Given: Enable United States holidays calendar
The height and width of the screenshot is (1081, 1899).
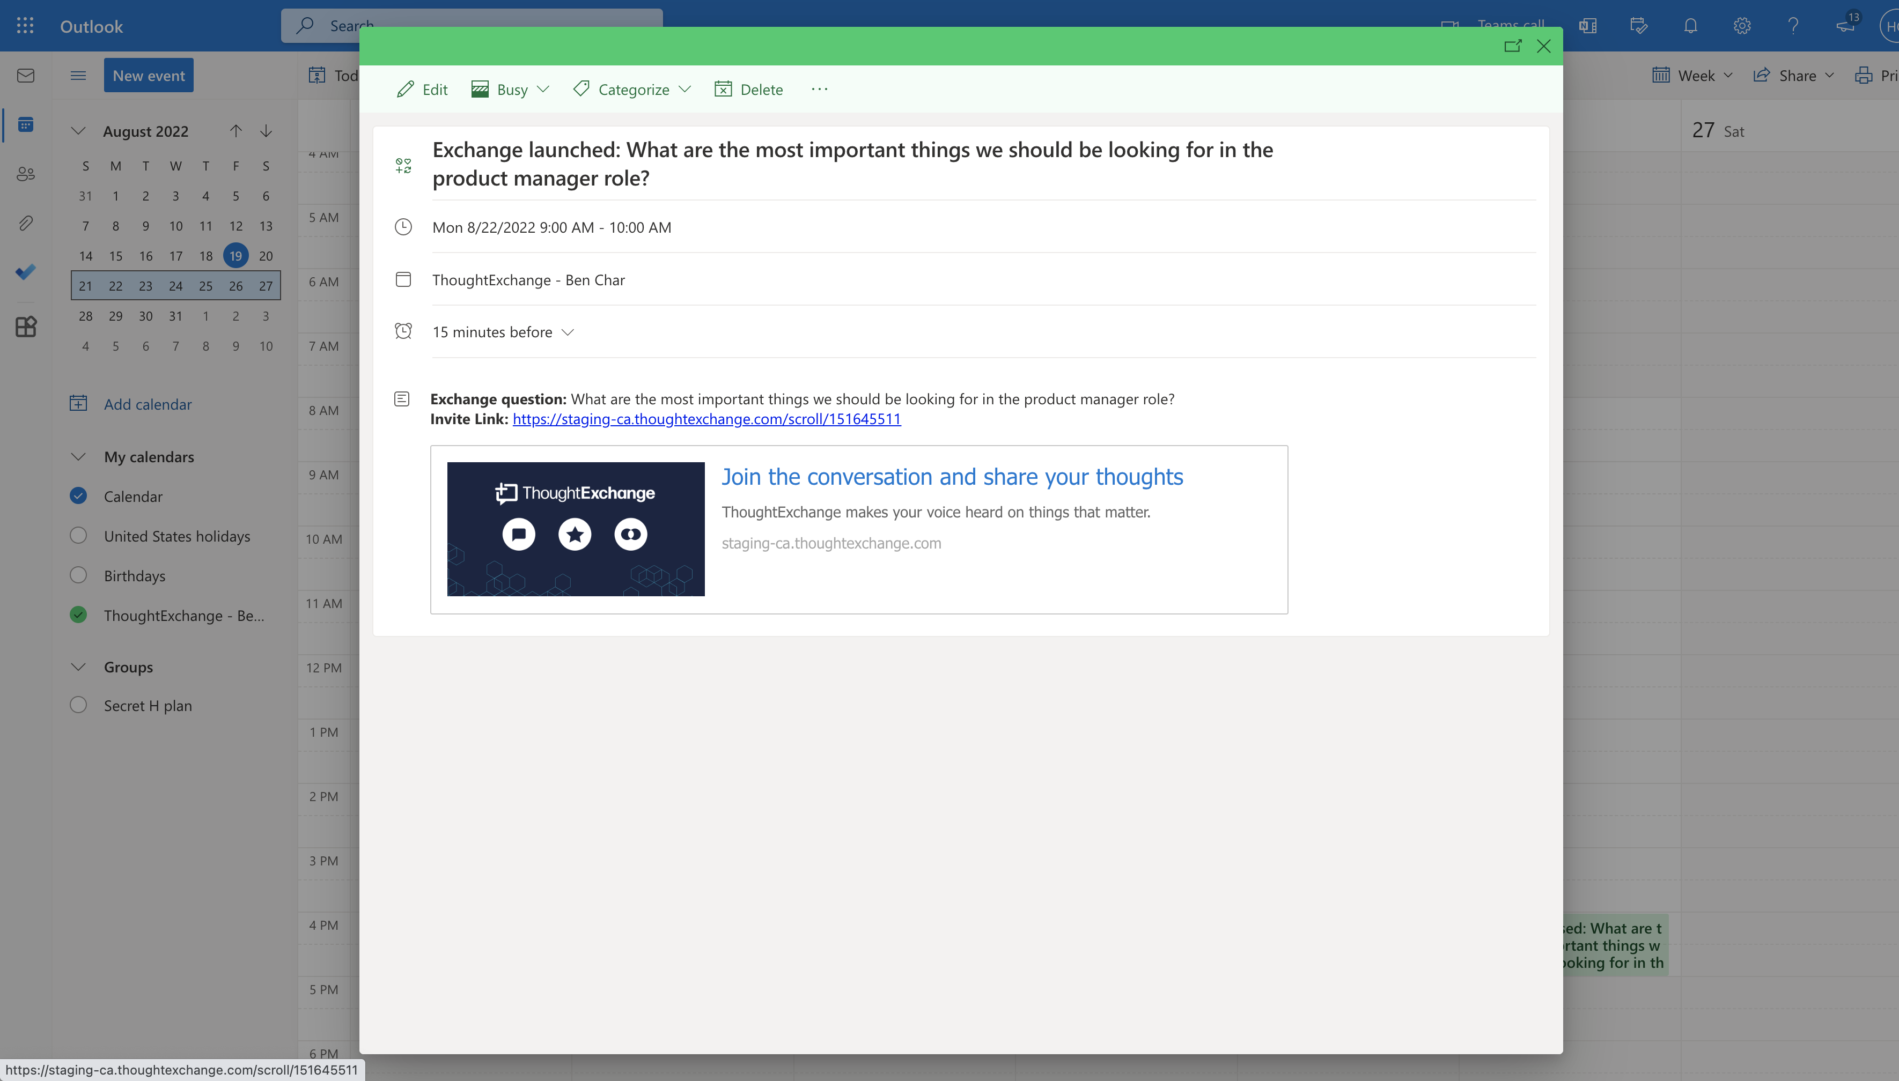Looking at the screenshot, I should point(78,535).
